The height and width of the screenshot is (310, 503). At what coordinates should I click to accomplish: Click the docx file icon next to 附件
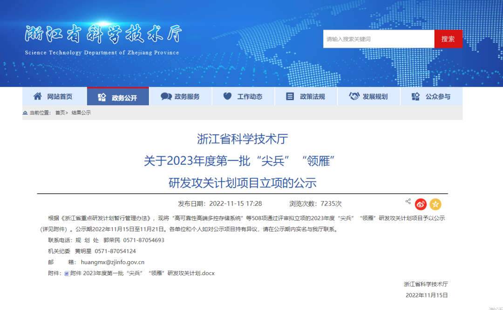(x=67, y=273)
